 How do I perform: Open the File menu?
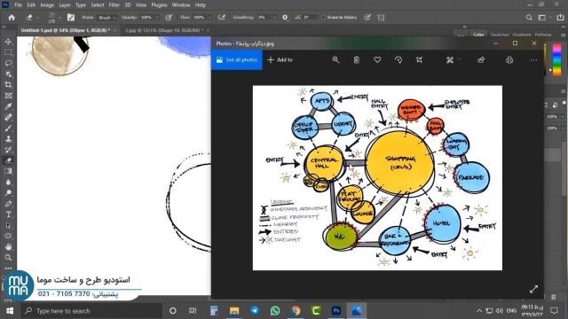pyautogui.click(x=18, y=5)
